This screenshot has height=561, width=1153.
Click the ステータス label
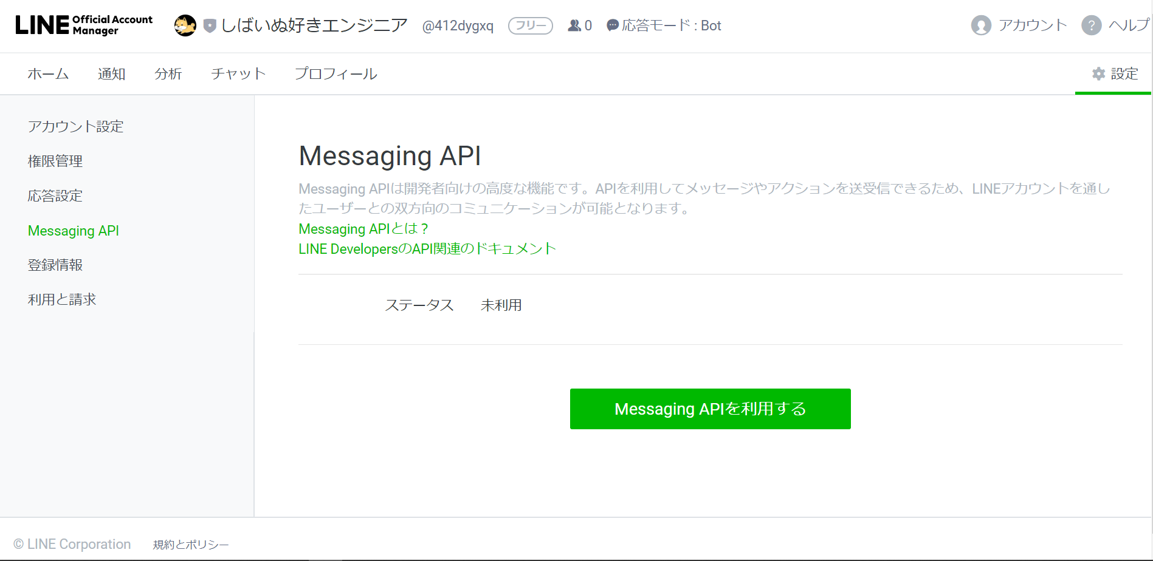click(419, 305)
